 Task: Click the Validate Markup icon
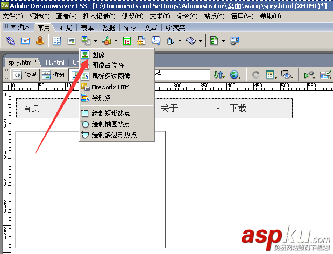(309, 75)
